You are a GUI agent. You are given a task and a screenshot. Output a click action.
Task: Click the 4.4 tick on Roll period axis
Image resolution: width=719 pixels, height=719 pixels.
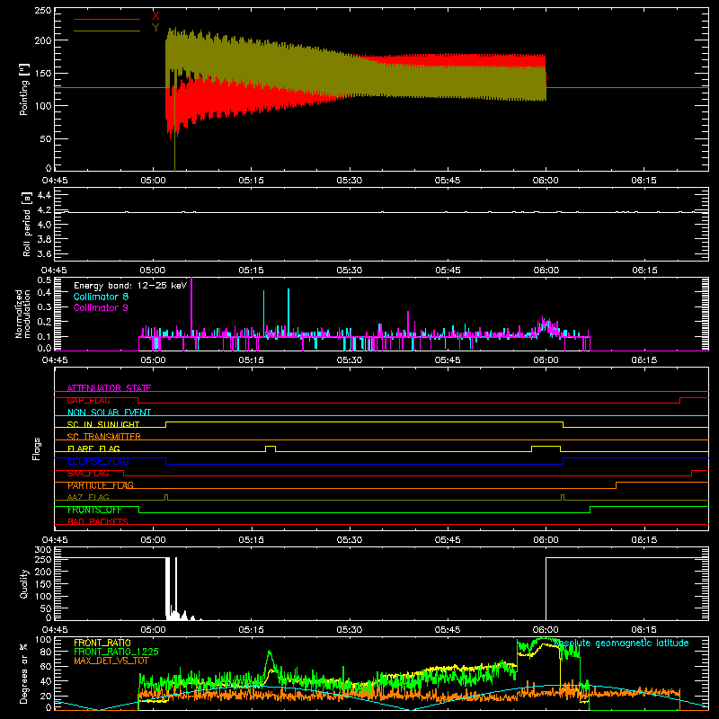click(x=44, y=195)
